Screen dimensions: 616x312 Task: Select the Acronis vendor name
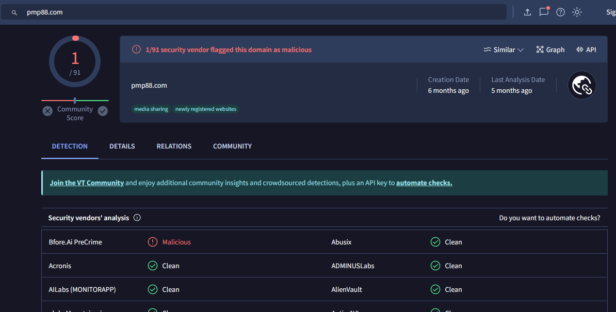(x=60, y=266)
